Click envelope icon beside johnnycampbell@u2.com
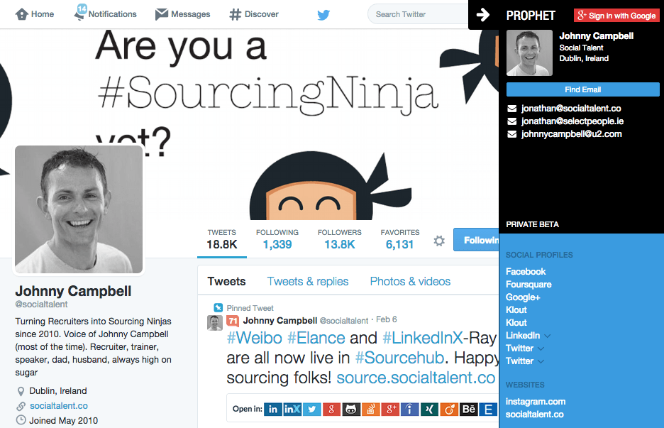 512,134
